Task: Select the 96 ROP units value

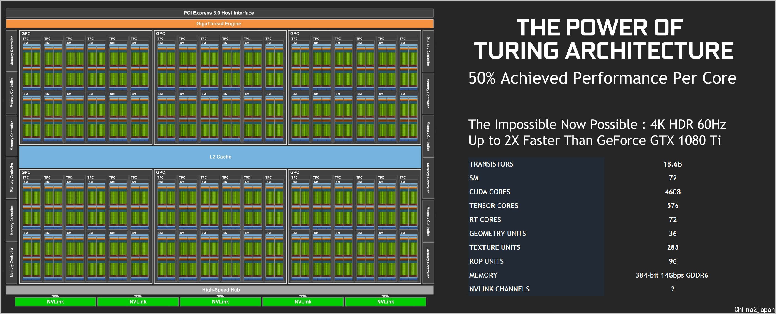Action: (x=672, y=262)
